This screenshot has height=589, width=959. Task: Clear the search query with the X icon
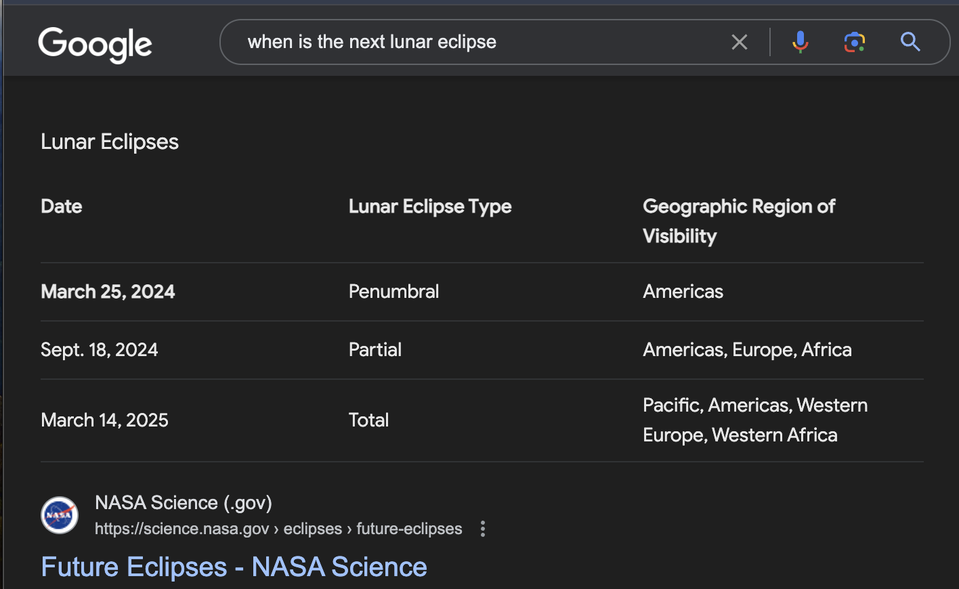point(739,42)
